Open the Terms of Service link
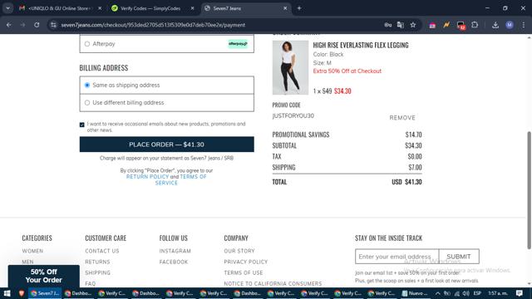Image resolution: width=532 pixels, height=299 pixels. click(x=180, y=179)
